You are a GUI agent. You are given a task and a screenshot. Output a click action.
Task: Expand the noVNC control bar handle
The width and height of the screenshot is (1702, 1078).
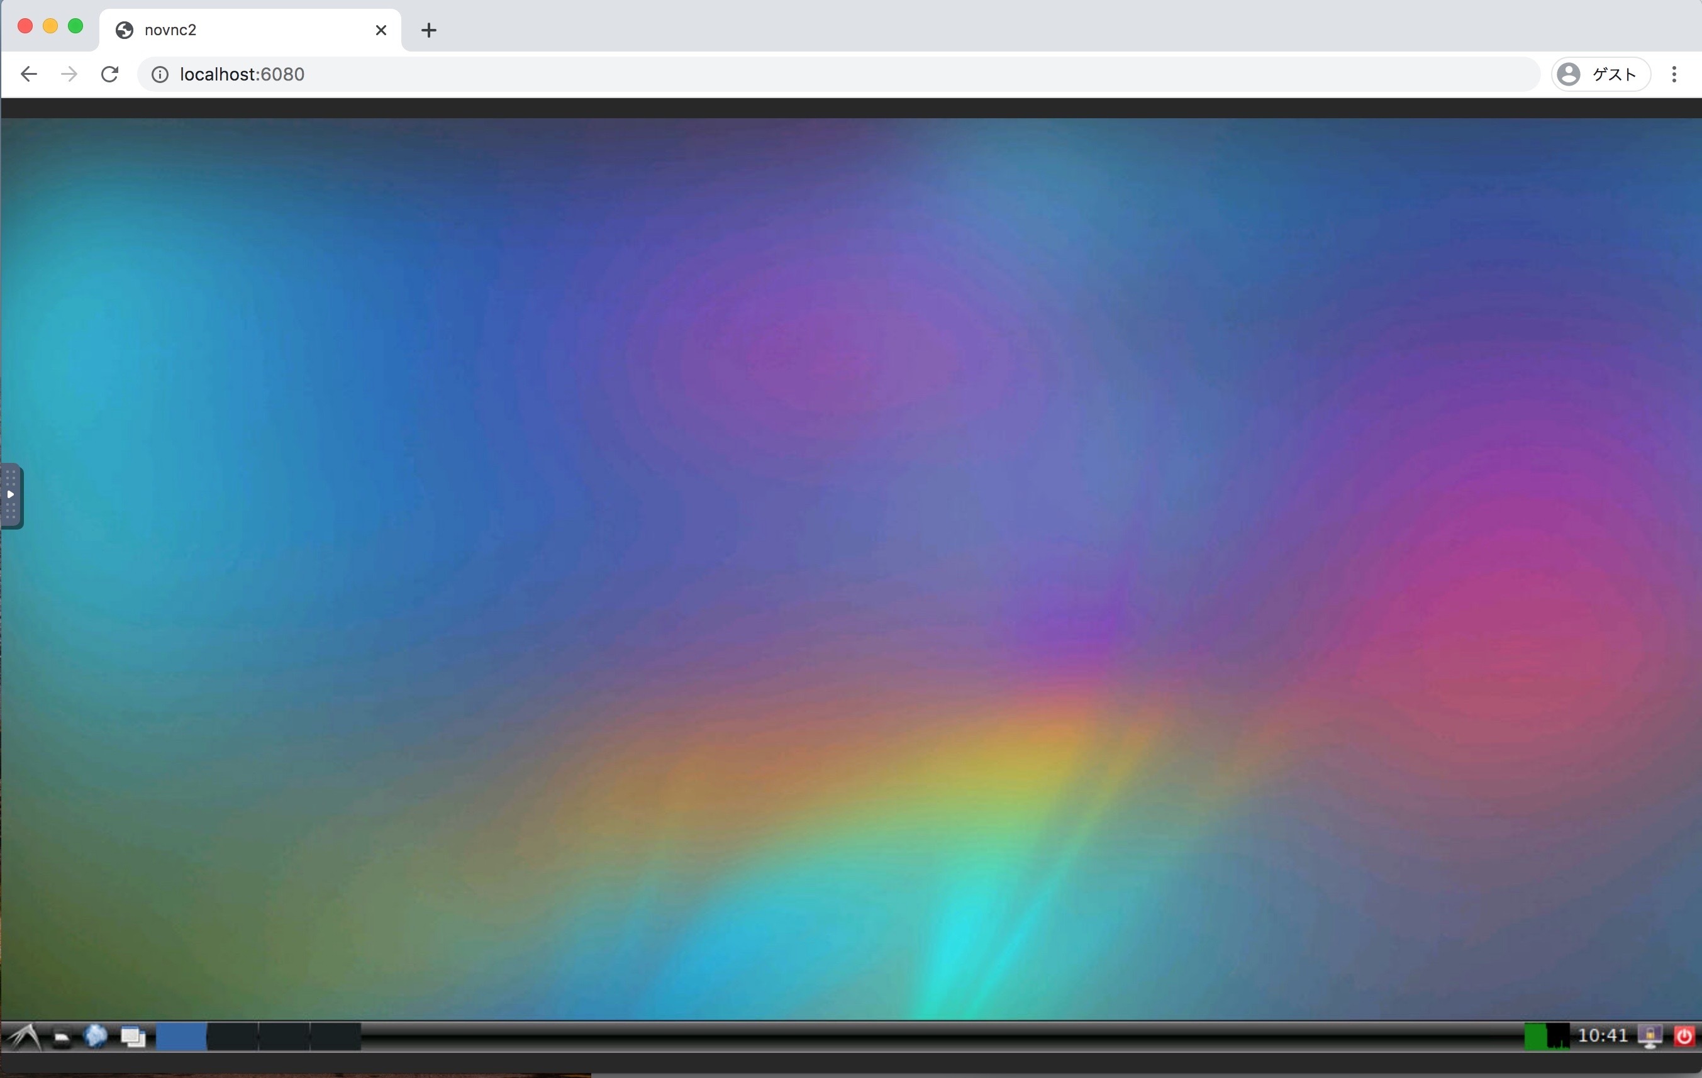pos(11,496)
